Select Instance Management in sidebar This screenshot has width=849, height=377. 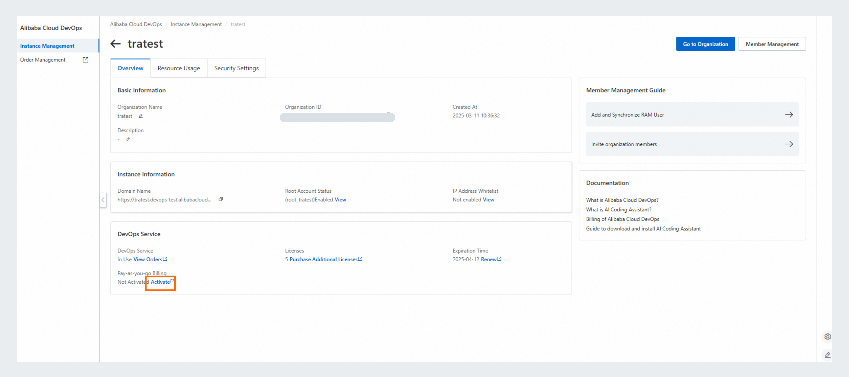pyautogui.click(x=47, y=46)
